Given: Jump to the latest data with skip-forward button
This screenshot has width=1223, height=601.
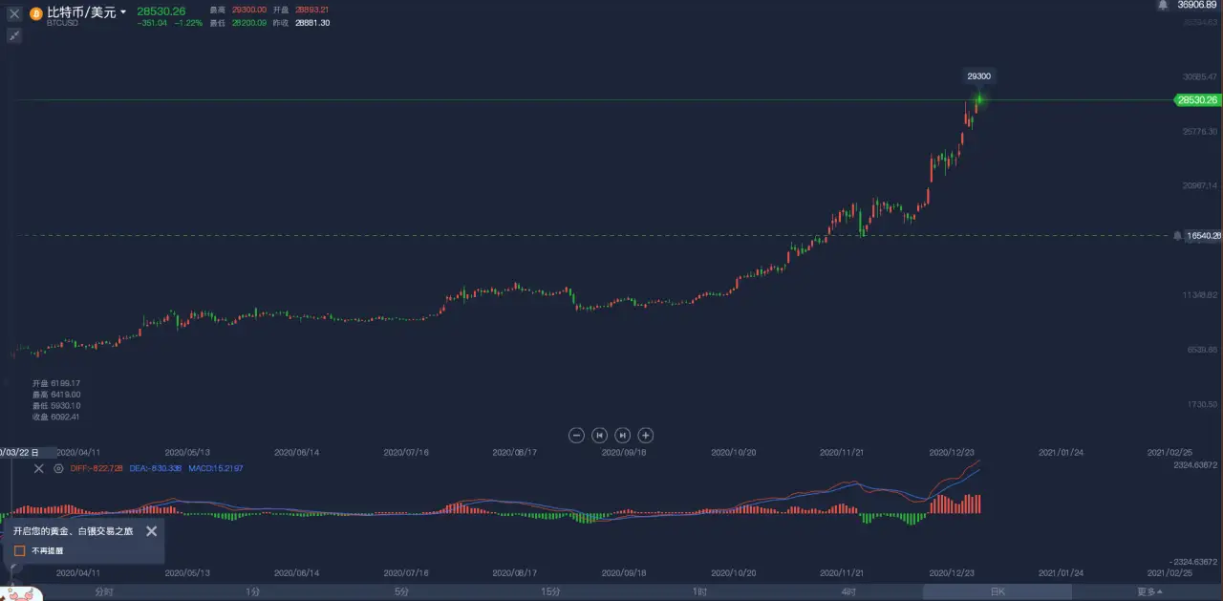Looking at the screenshot, I should coord(622,435).
